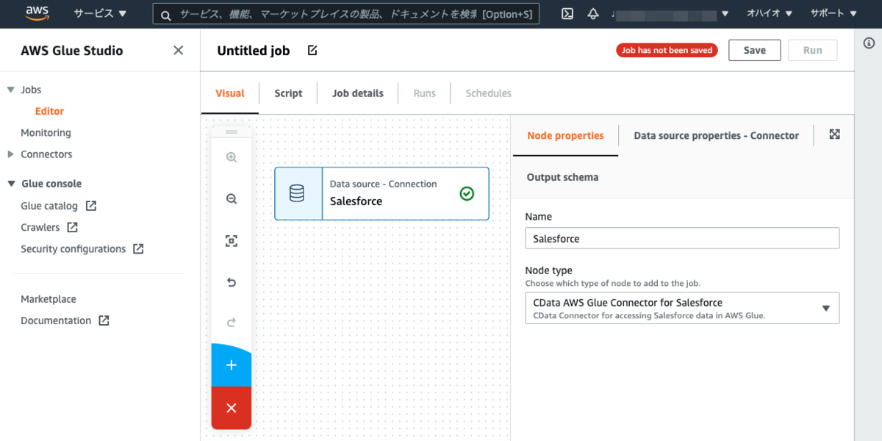Undo the last canvas action
The width and height of the screenshot is (882, 441).
232,282
